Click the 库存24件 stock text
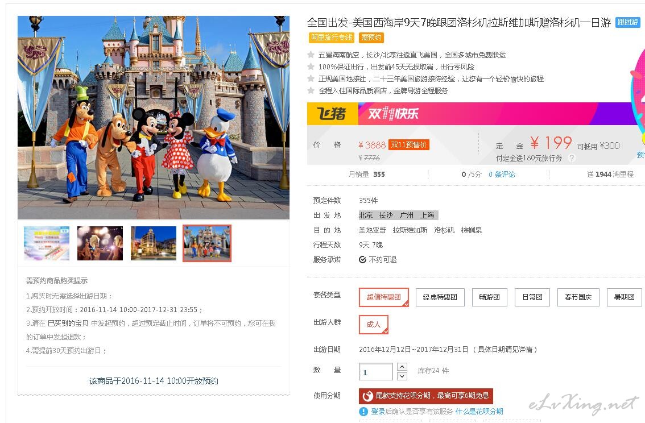Image resolution: width=645 pixels, height=423 pixels. point(433,371)
